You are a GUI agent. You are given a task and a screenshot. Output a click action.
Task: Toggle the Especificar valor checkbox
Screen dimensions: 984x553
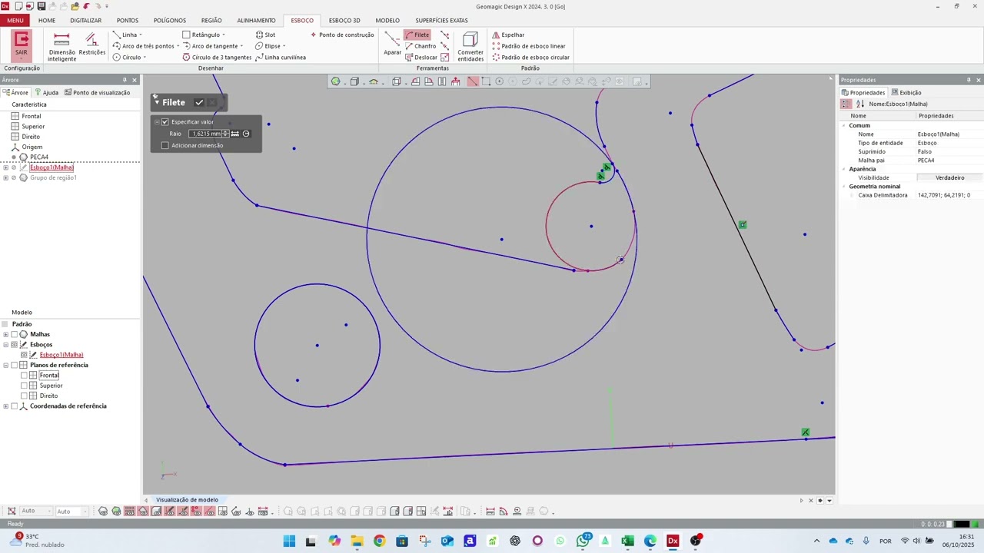165,122
